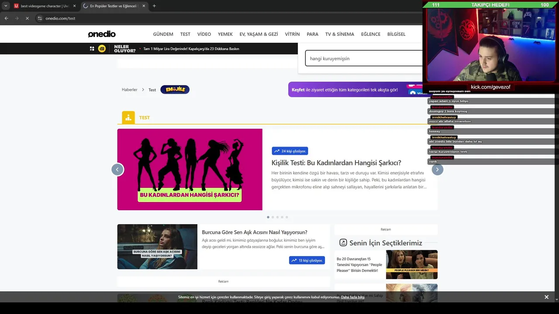Go to Haberler breadcrumb
Viewport: 559px width, 314px height.
[129, 89]
